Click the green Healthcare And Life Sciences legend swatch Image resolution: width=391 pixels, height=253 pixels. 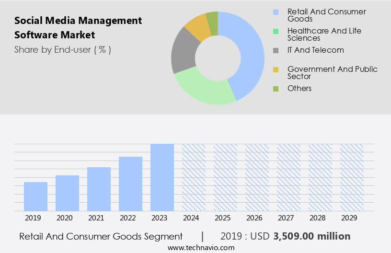tap(276, 31)
